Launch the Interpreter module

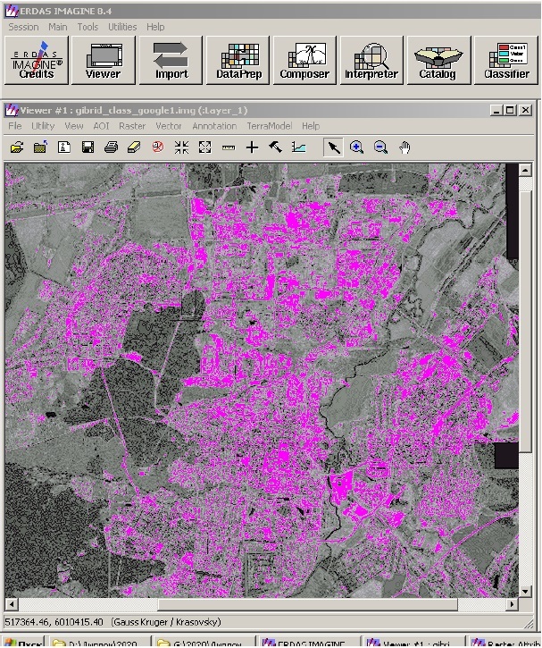click(x=371, y=61)
